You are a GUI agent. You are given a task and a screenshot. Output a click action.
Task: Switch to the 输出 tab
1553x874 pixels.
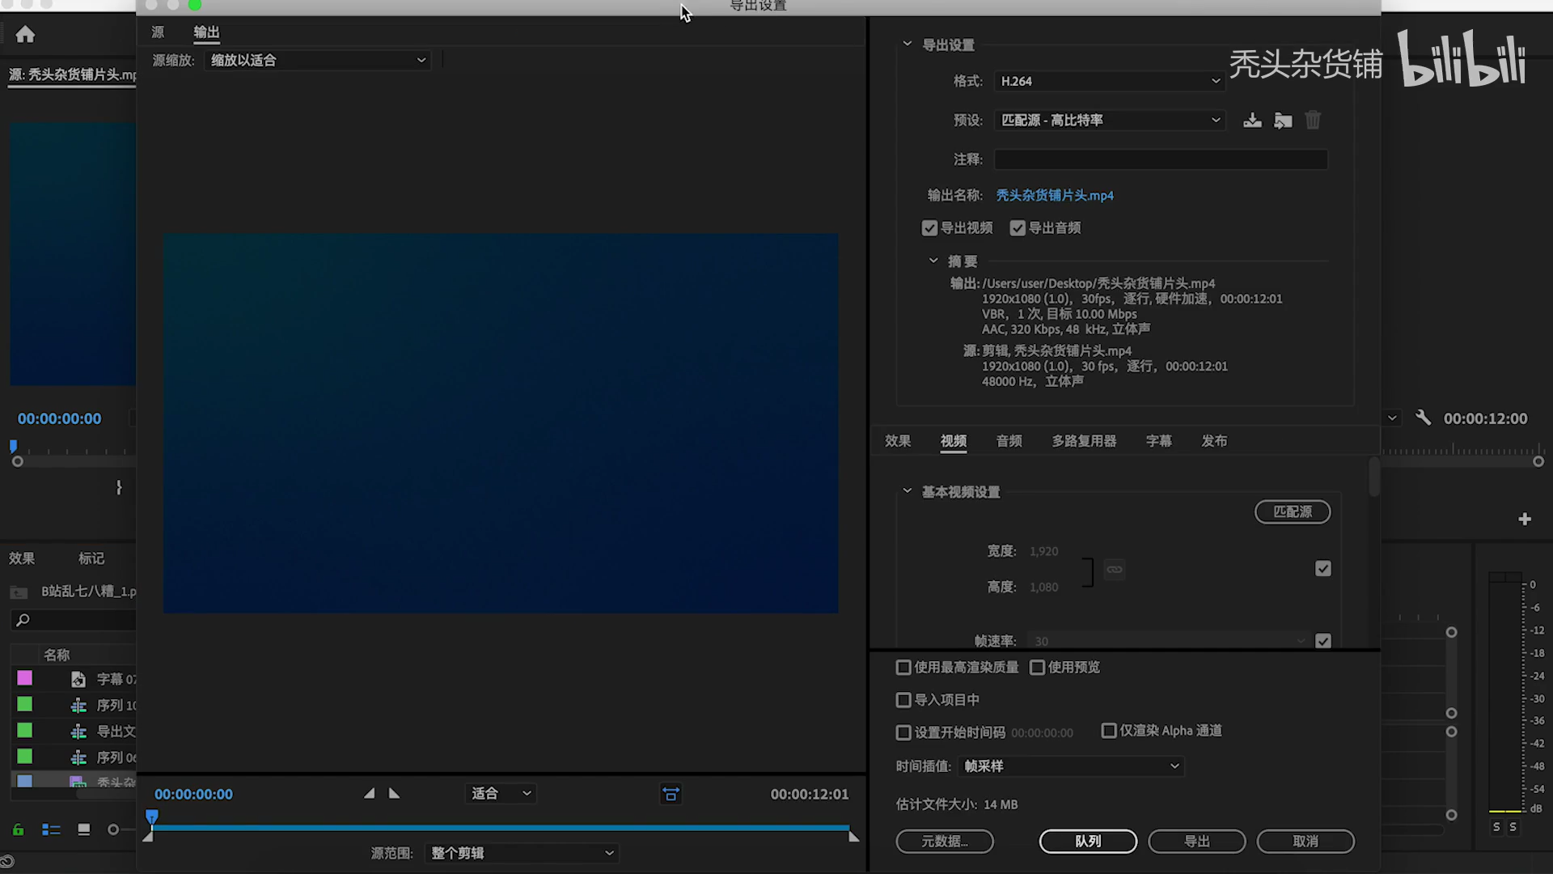(206, 32)
